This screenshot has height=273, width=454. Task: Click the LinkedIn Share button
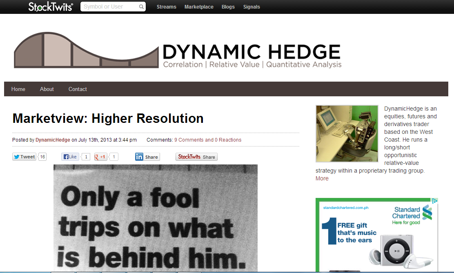coord(147,157)
